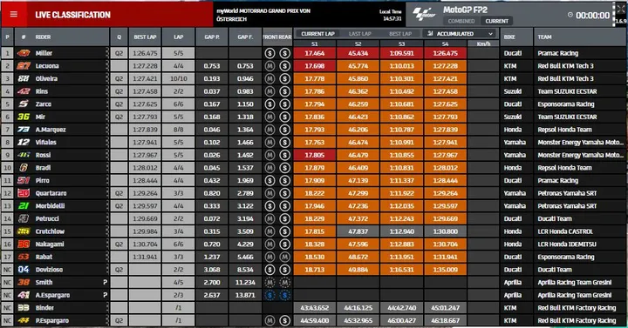Click Miller's number 43 badge
628x328 pixels.
(x=24, y=53)
